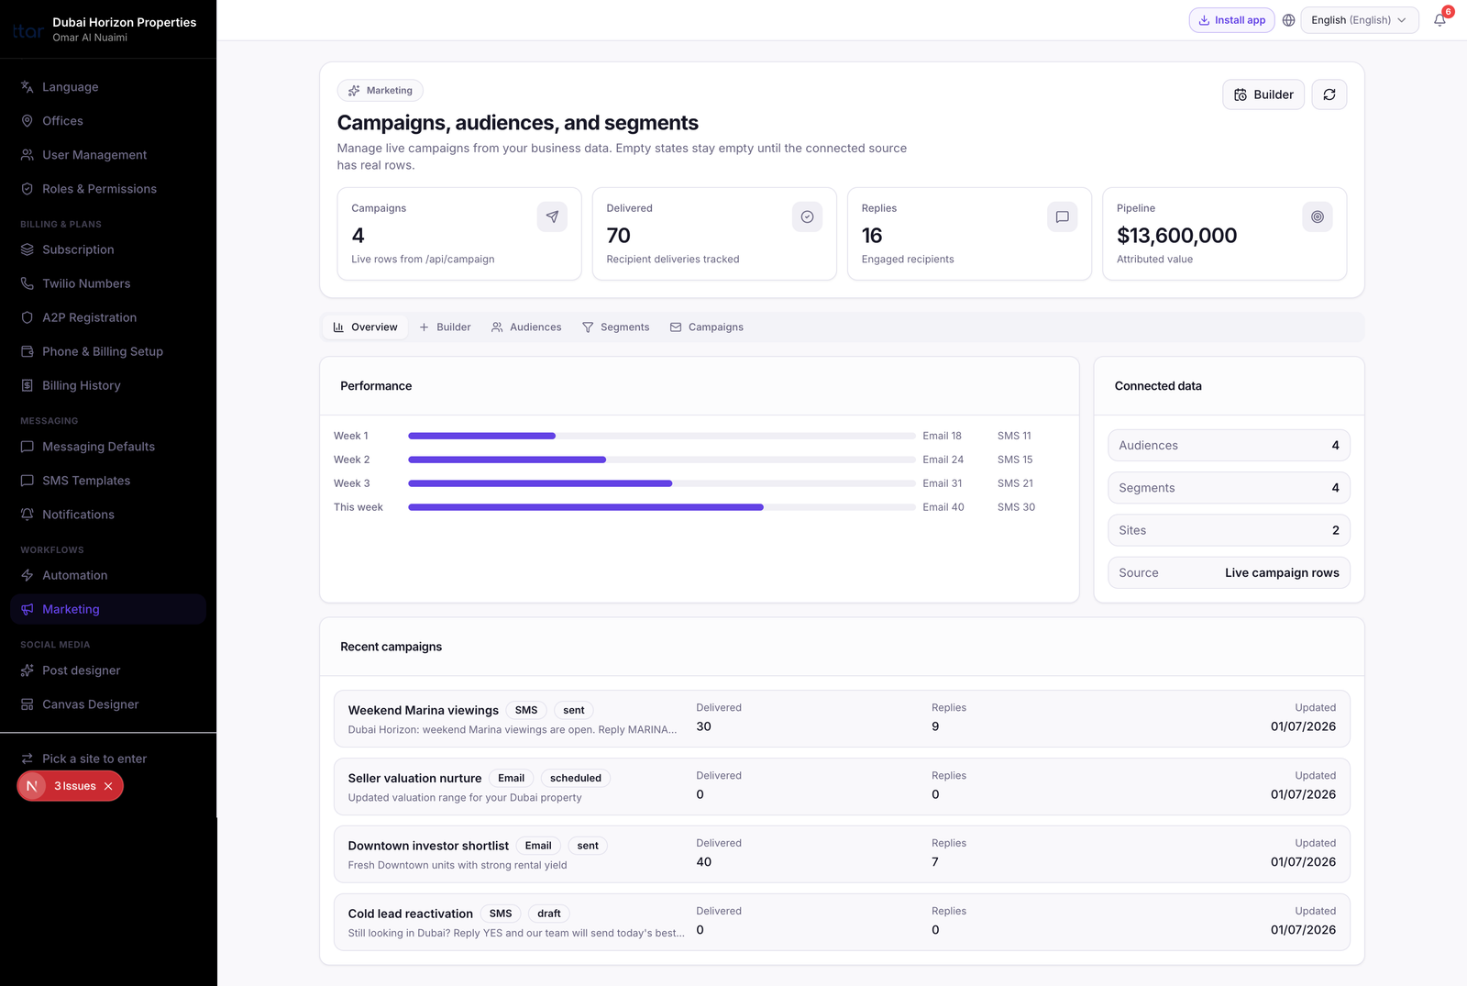Open the Cold lead reactivation campaign row
Viewport: 1467px width, 986px height.
842,922
